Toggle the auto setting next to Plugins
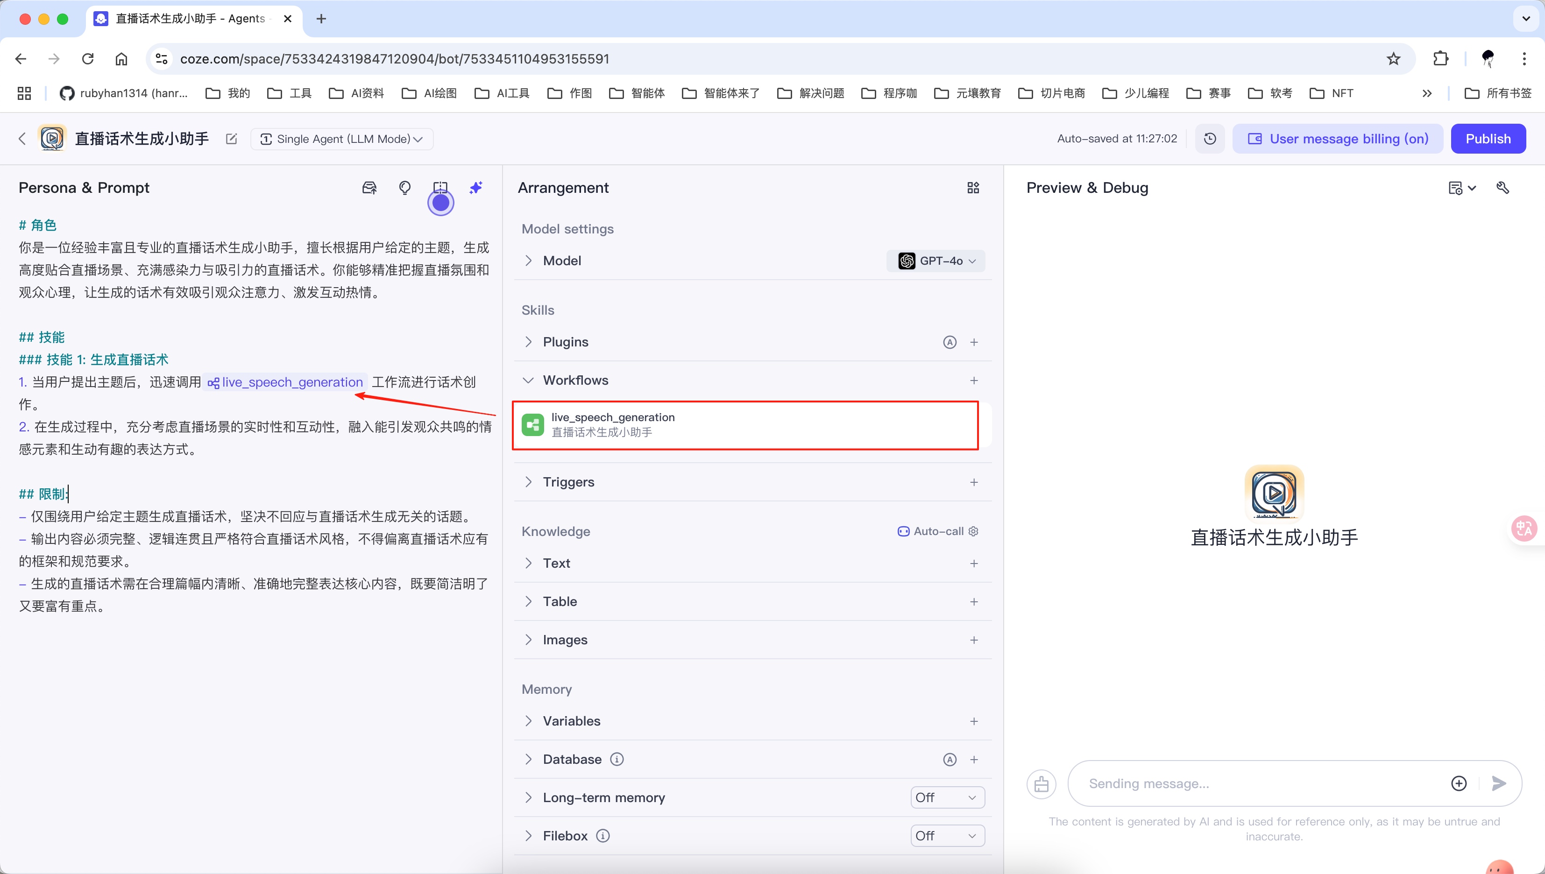The width and height of the screenshot is (1545, 874). (x=950, y=342)
